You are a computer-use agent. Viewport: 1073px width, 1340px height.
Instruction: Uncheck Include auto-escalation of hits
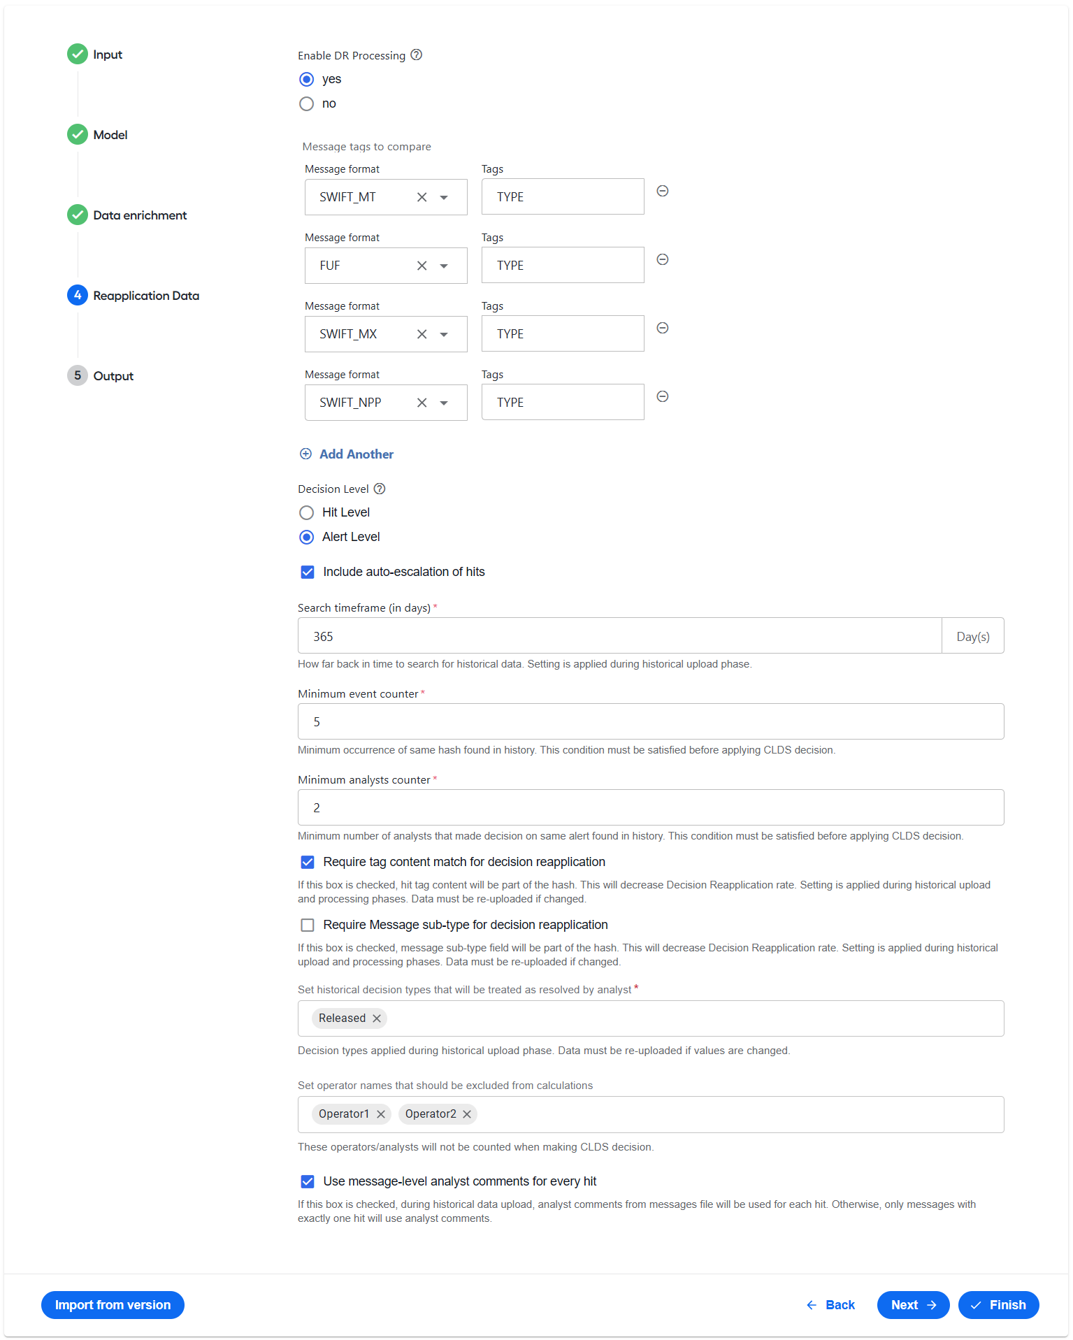click(308, 572)
